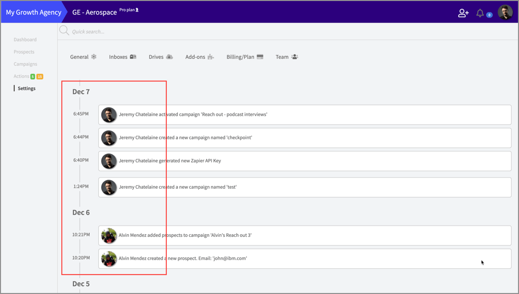This screenshot has width=519, height=294.
Task: Click the gear icon beside General
Action: (x=94, y=57)
